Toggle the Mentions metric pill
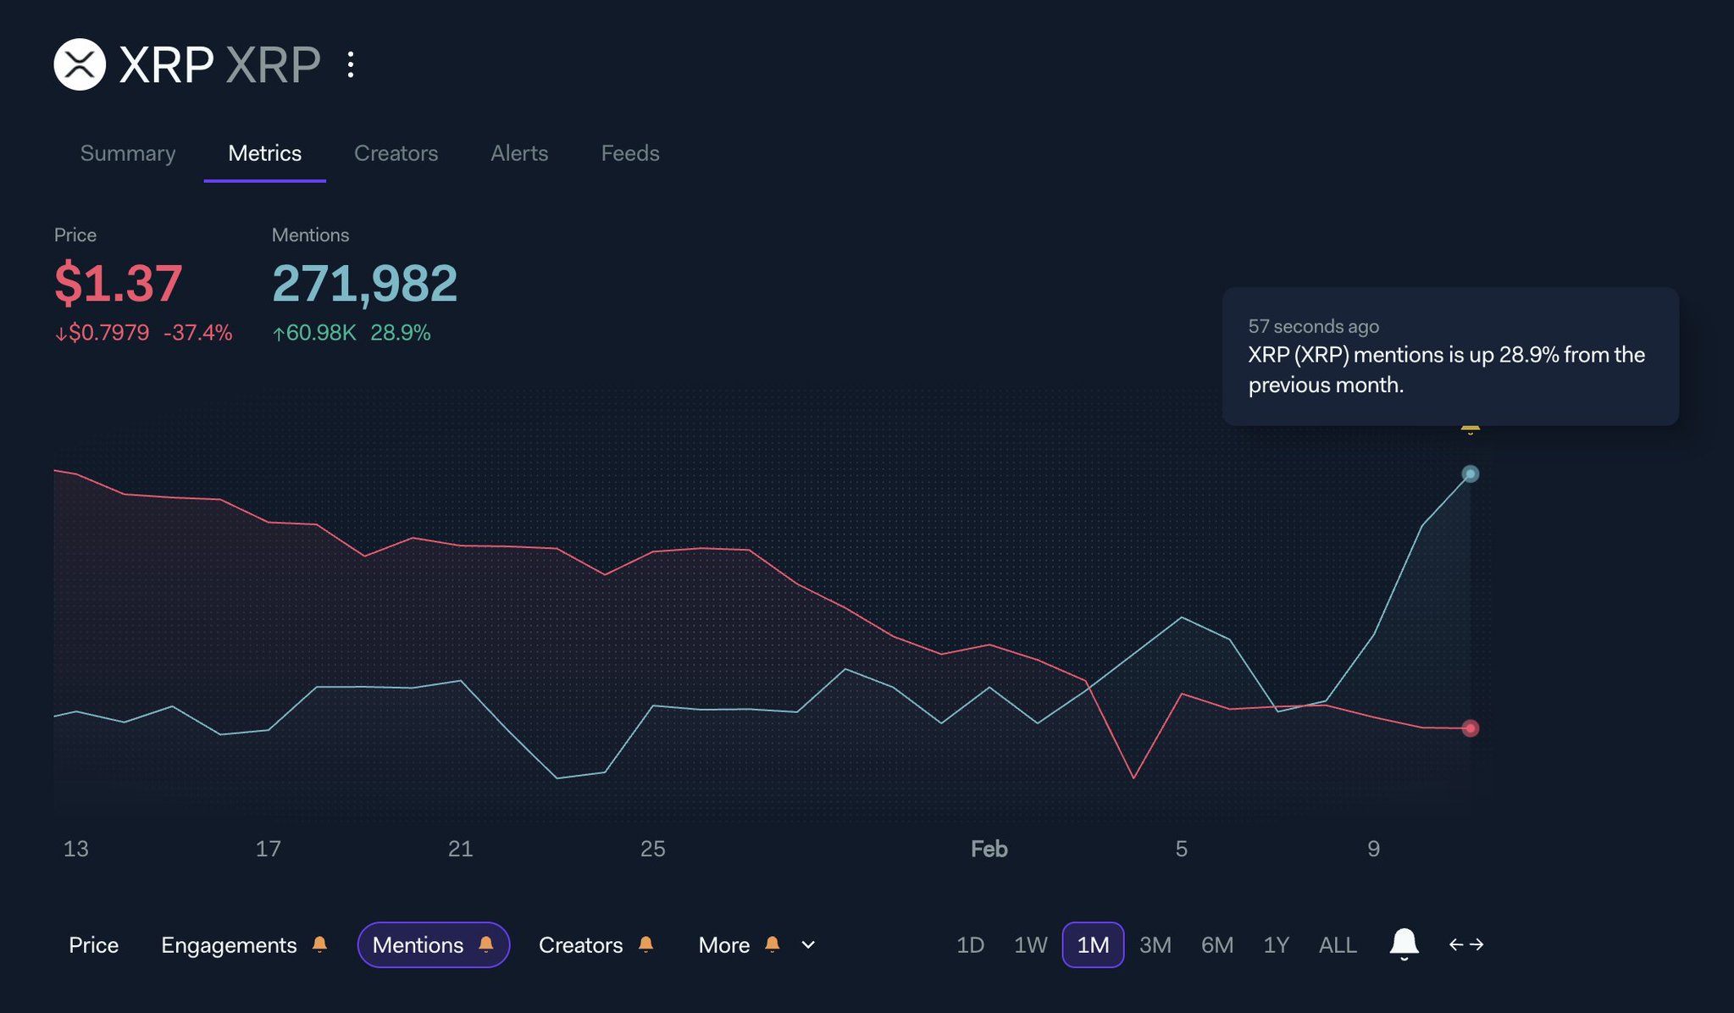The width and height of the screenshot is (1734, 1013). click(x=418, y=944)
